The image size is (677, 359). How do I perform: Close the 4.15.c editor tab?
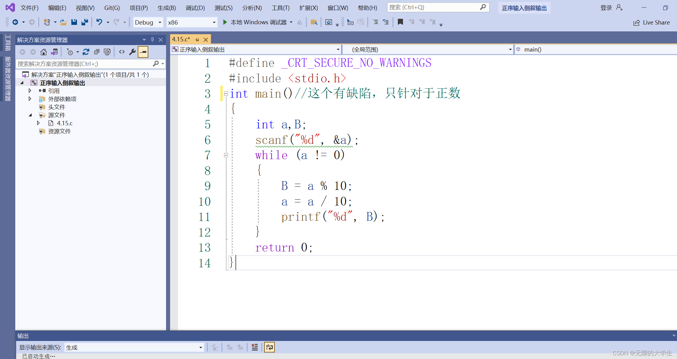tap(206, 40)
